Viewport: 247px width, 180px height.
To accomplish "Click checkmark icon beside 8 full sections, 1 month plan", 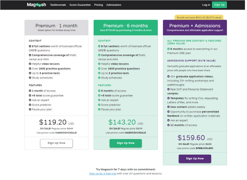I will pos(30,46).
